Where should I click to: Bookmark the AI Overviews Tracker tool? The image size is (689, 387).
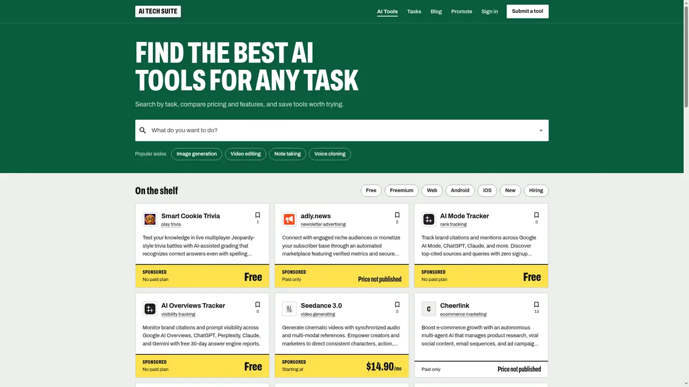pos(257,305)
